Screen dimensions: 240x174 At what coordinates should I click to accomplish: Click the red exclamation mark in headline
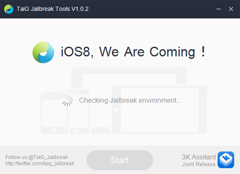pyautogui.click(x=203, y=51)
